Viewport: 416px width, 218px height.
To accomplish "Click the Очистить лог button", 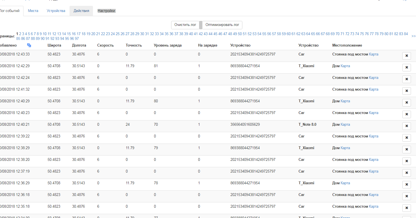I will pyautogui.click(x=185, y=25).
